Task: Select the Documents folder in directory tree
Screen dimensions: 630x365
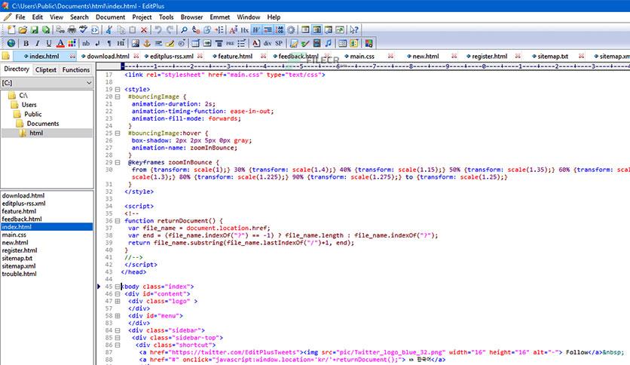Action: (x=43, y=124)
